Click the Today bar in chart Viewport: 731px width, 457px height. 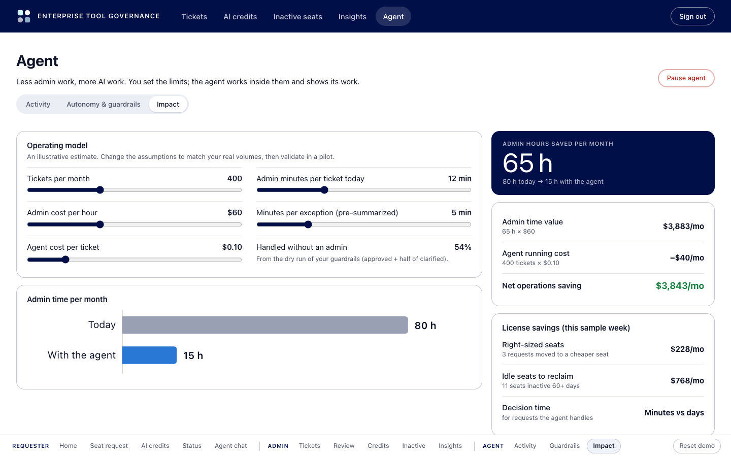click(265, 325)
